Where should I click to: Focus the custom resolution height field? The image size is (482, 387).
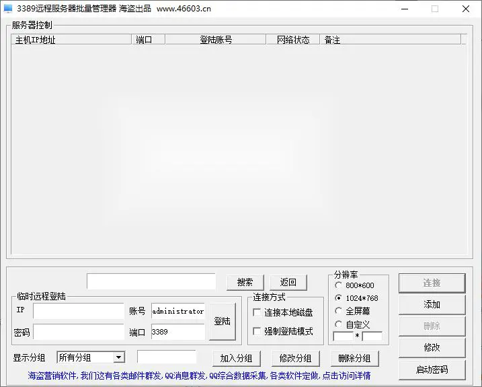[x=372, y=337]
